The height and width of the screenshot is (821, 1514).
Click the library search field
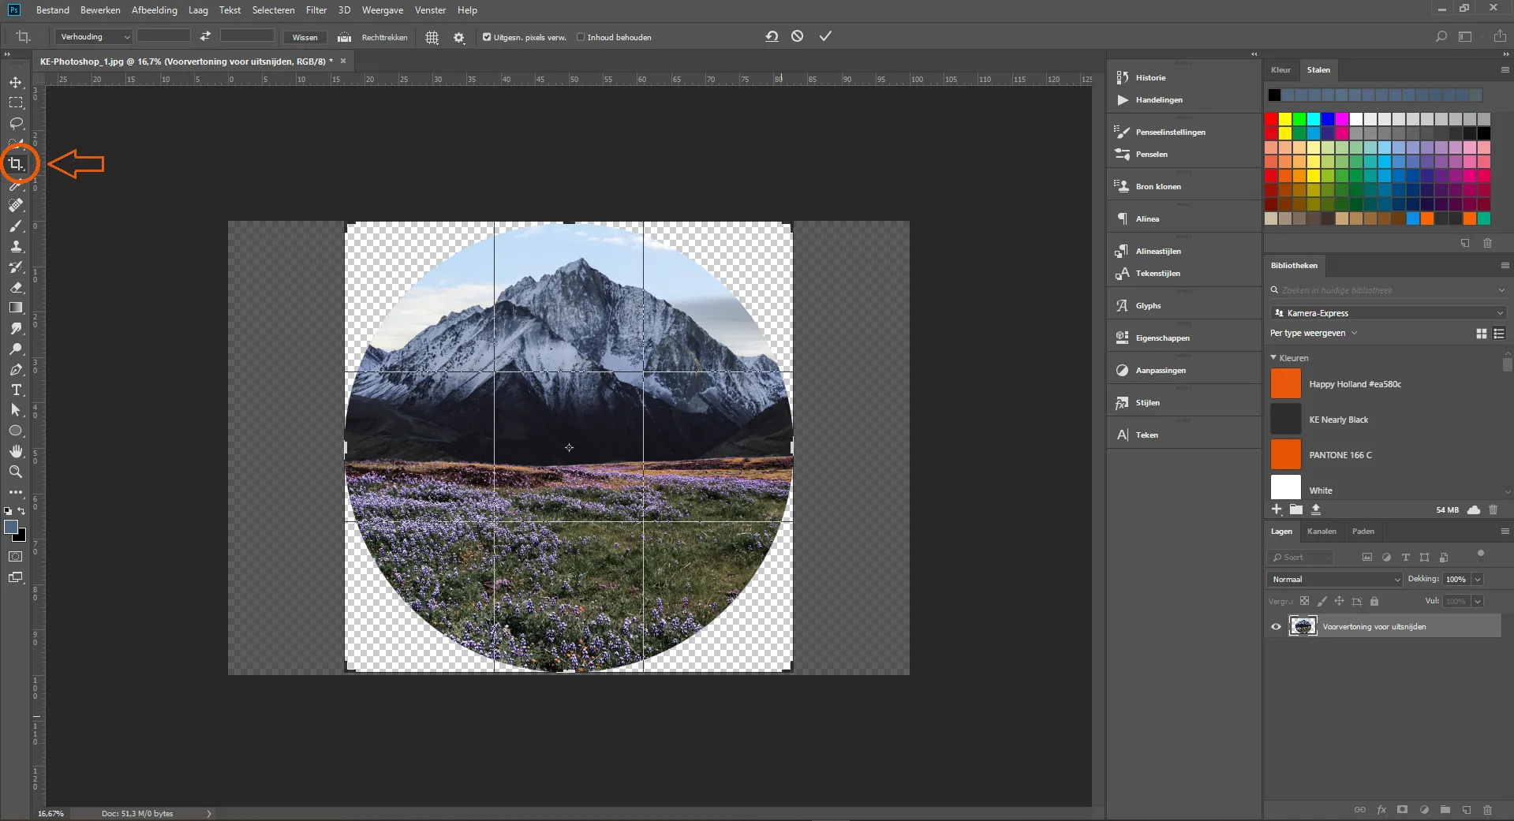(1387, 290)
